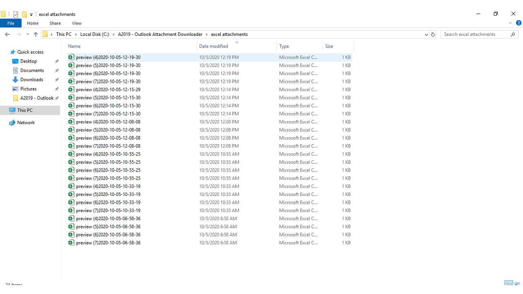This screenshot has height=294, width=523.
Task: Click the Properties quick access toolbar icon
Action: (x=16, y=14)
